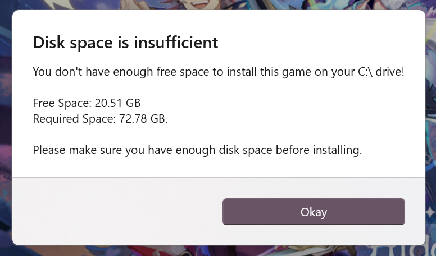This screenshot has height=256, width=436.
Task: Click the 'Required Space' label
Action: point(74,119)
